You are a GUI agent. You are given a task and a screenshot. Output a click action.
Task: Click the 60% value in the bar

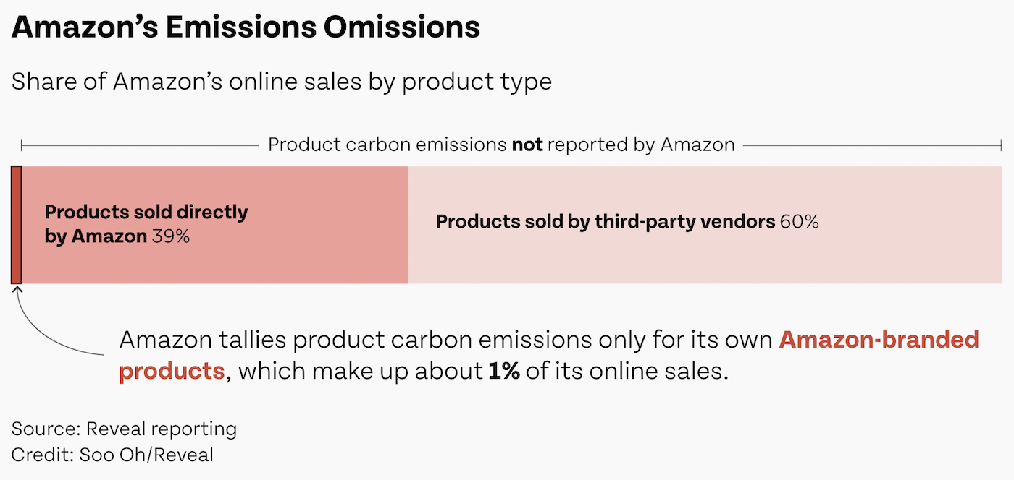click(x=799, y=222)
